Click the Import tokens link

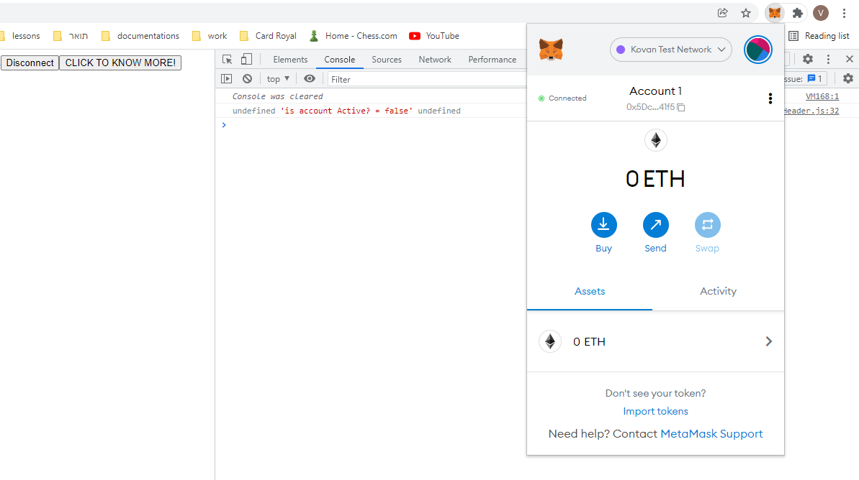656,411
